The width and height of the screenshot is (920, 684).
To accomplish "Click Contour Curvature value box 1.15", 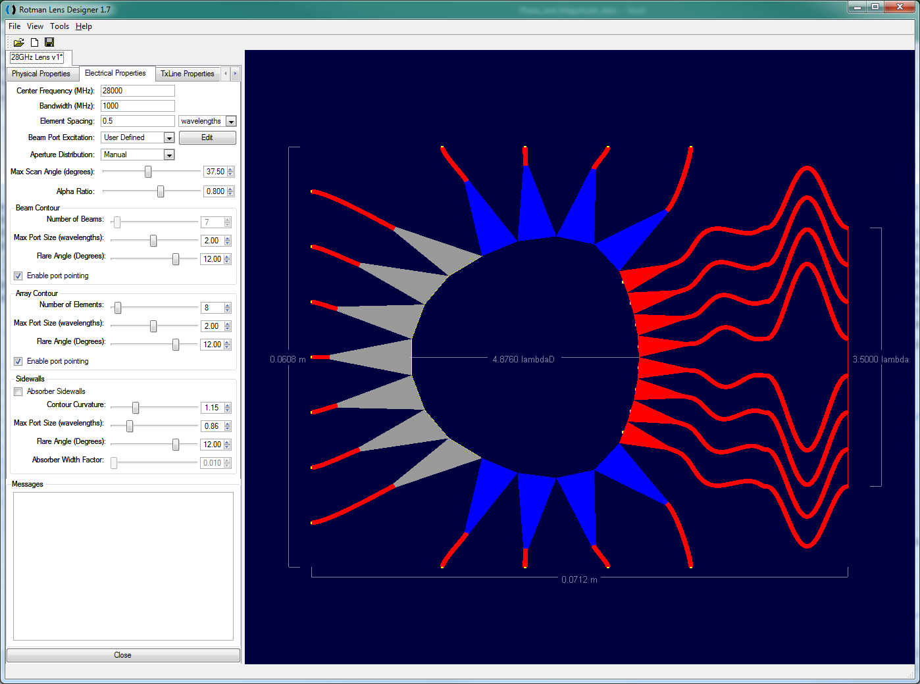I will tap(212, 408).
